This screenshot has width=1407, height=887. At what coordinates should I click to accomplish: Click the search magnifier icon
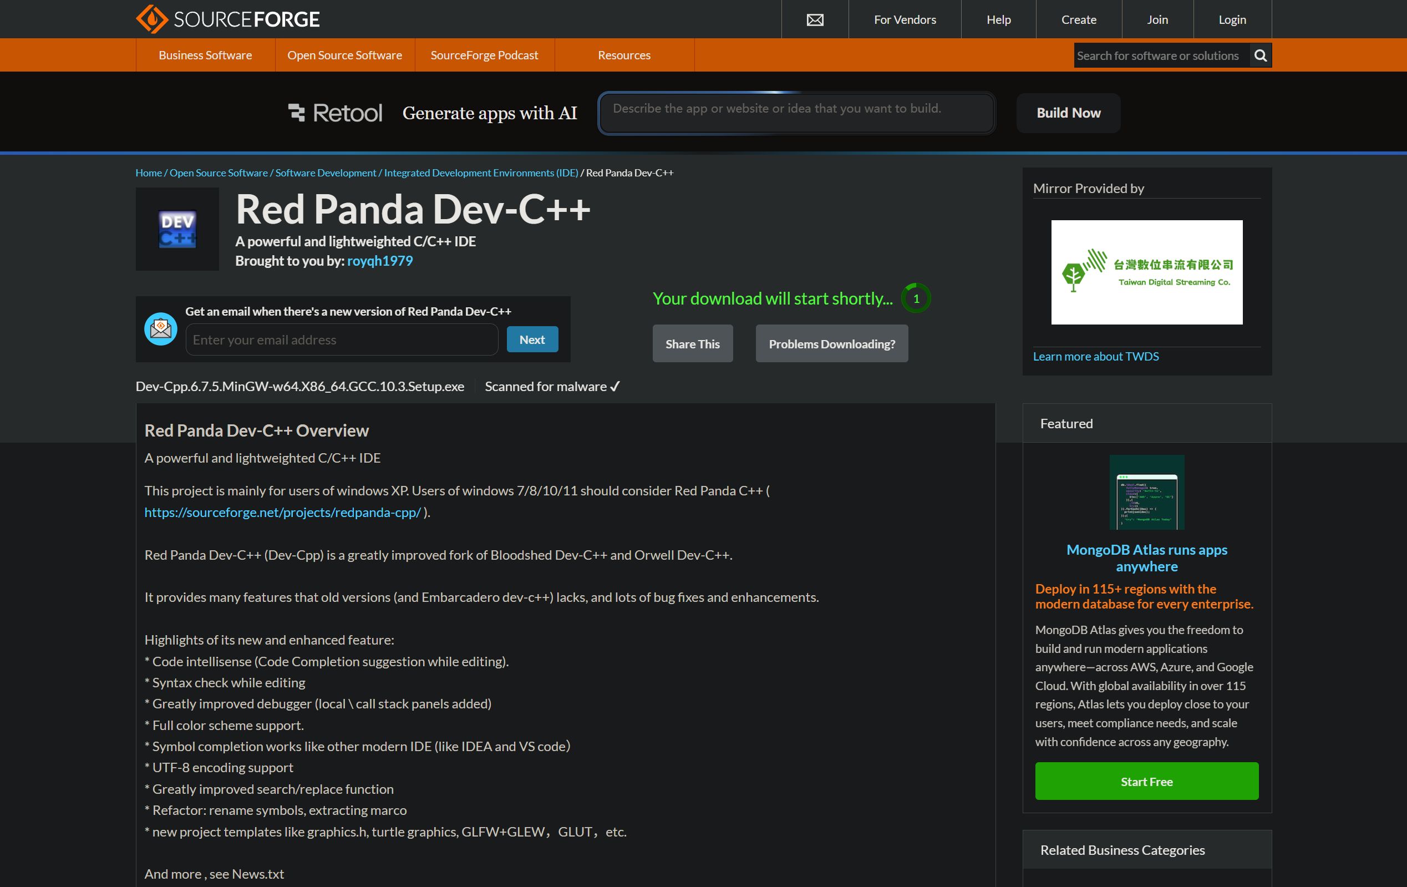click(1261, 55)
